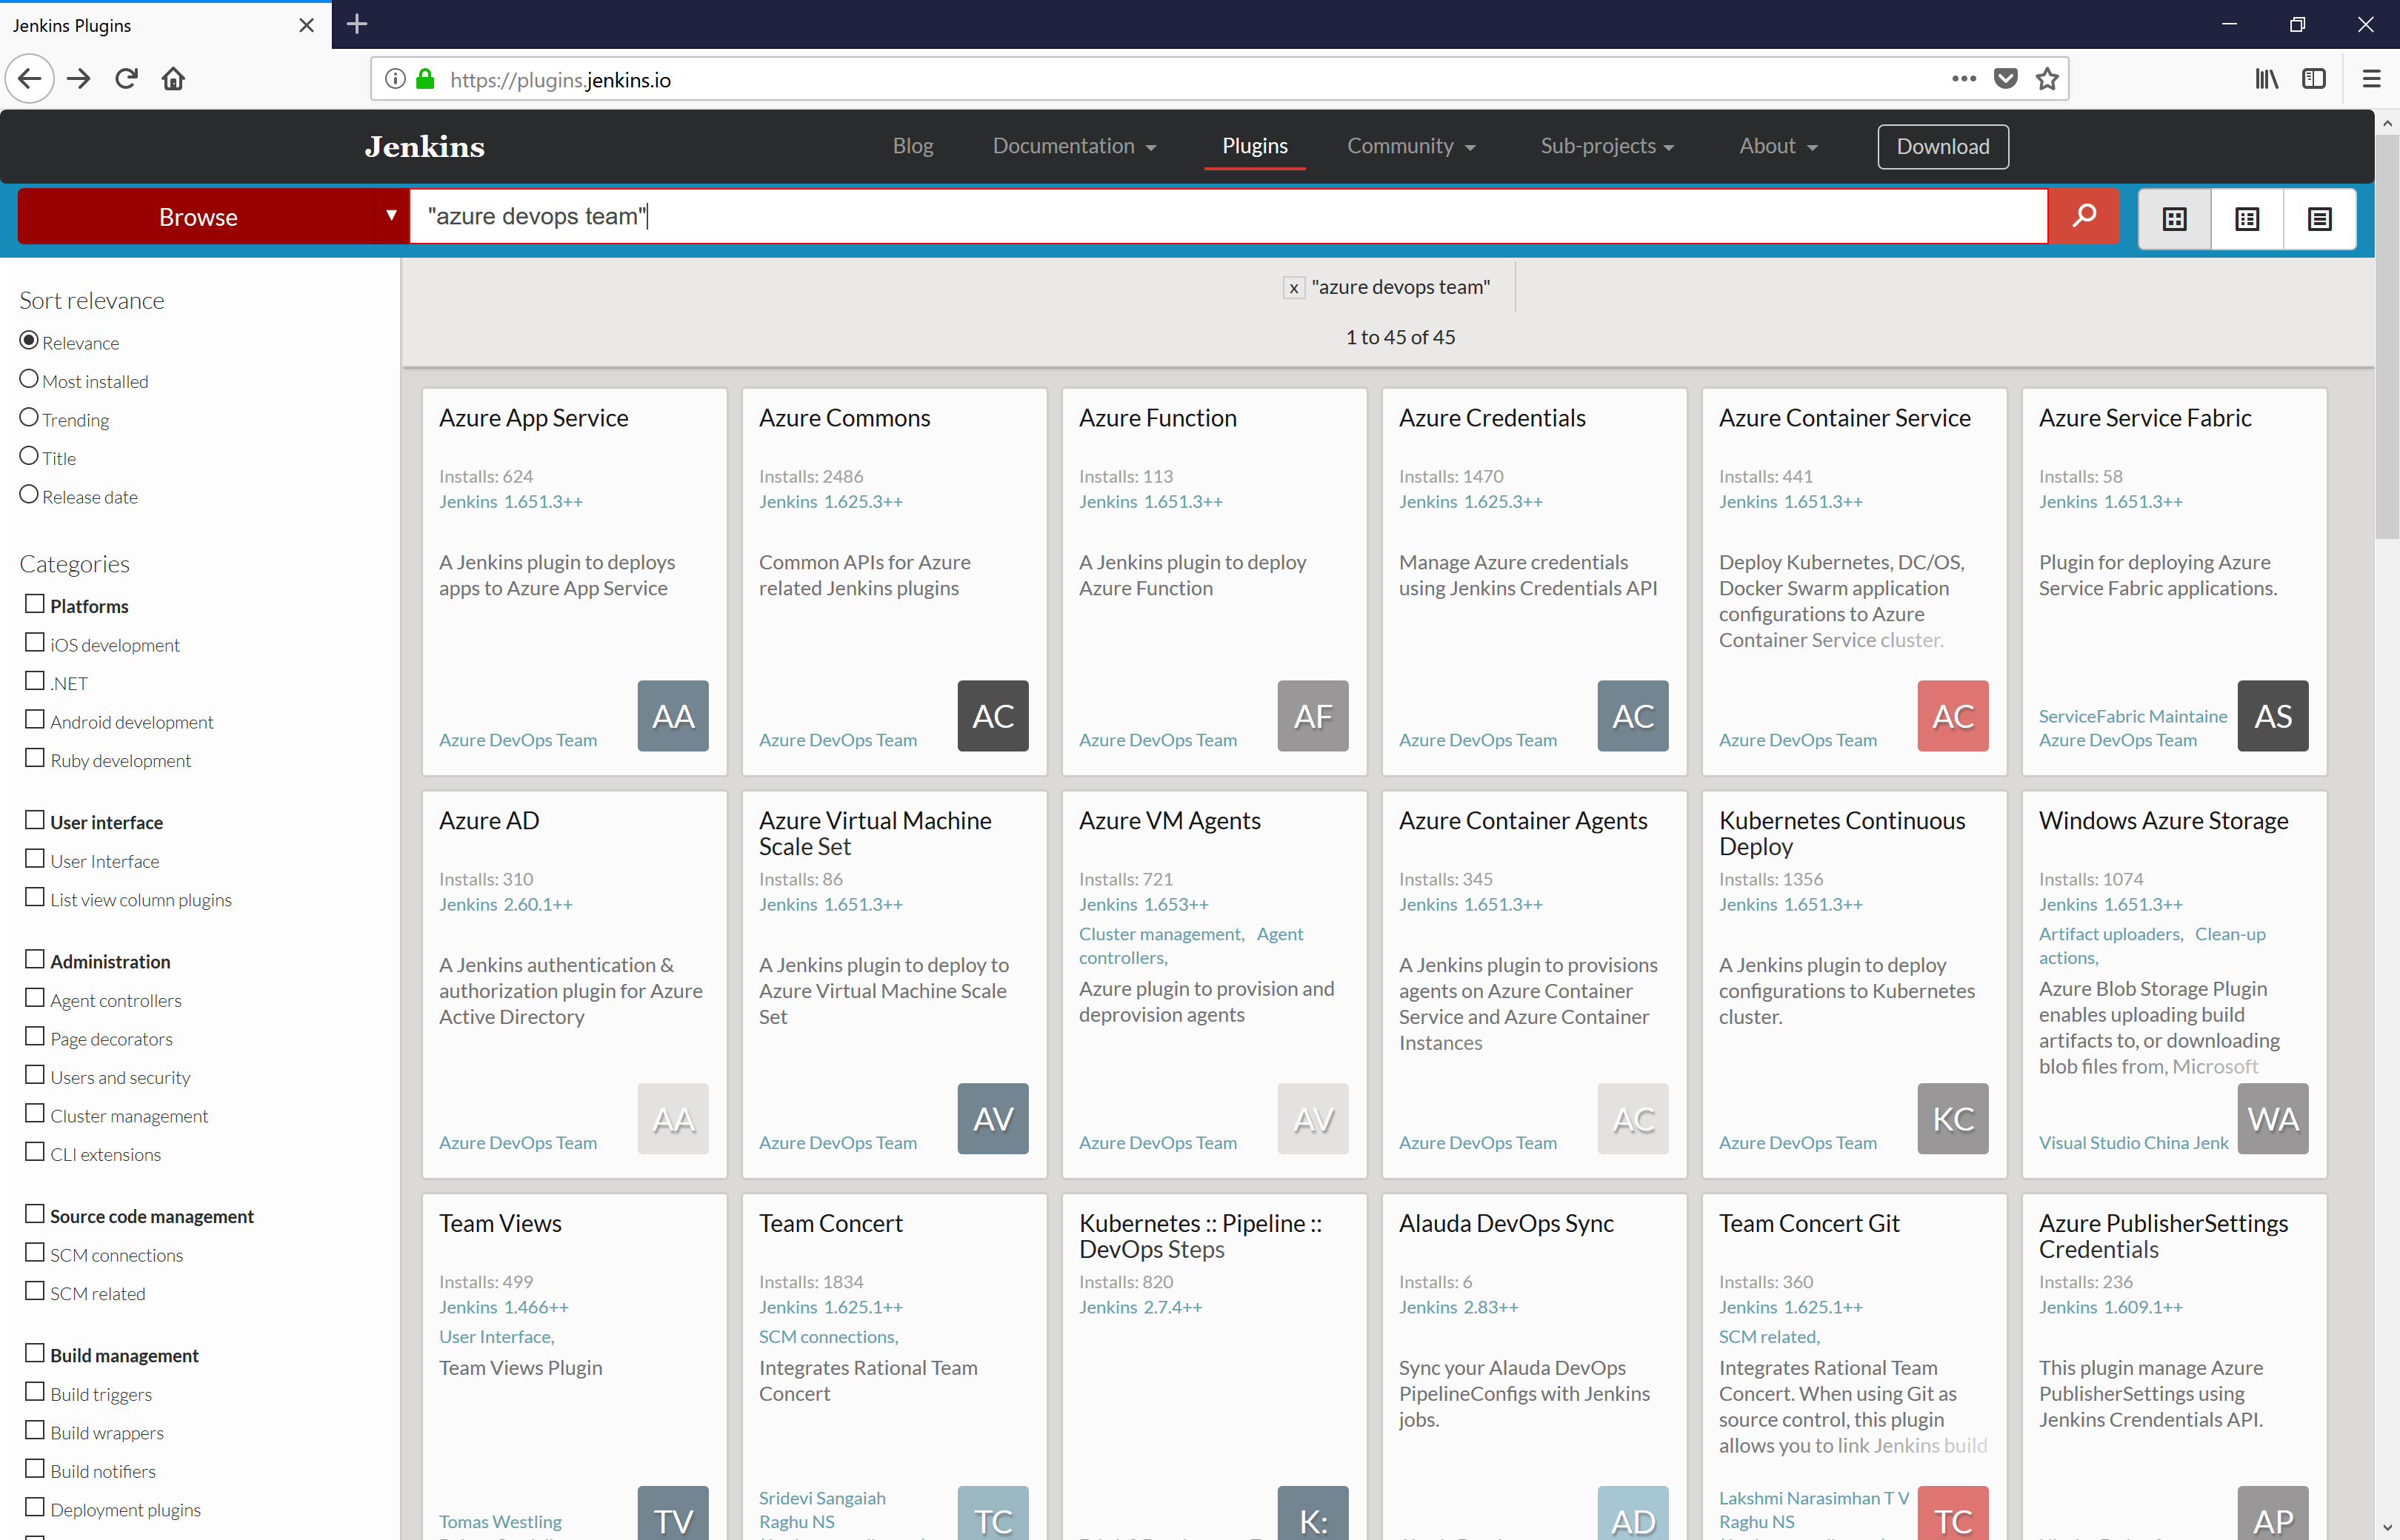Bookmark this page with the star

click(2048, 79)
